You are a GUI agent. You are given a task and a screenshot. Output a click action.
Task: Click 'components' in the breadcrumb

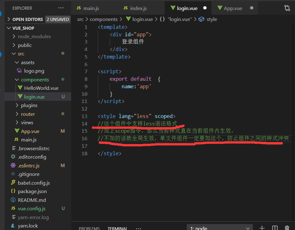(x=104, y=19)
